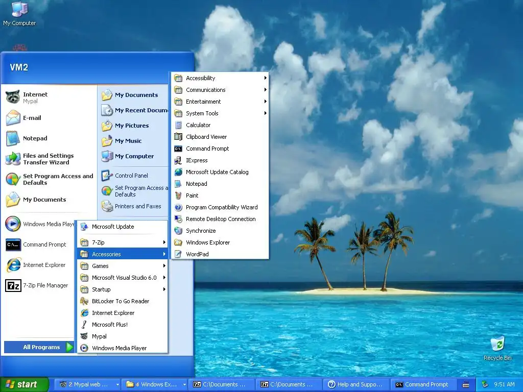
Task: Launch Windows Explorer from Accessories
Action: click(x=220, y=242)
